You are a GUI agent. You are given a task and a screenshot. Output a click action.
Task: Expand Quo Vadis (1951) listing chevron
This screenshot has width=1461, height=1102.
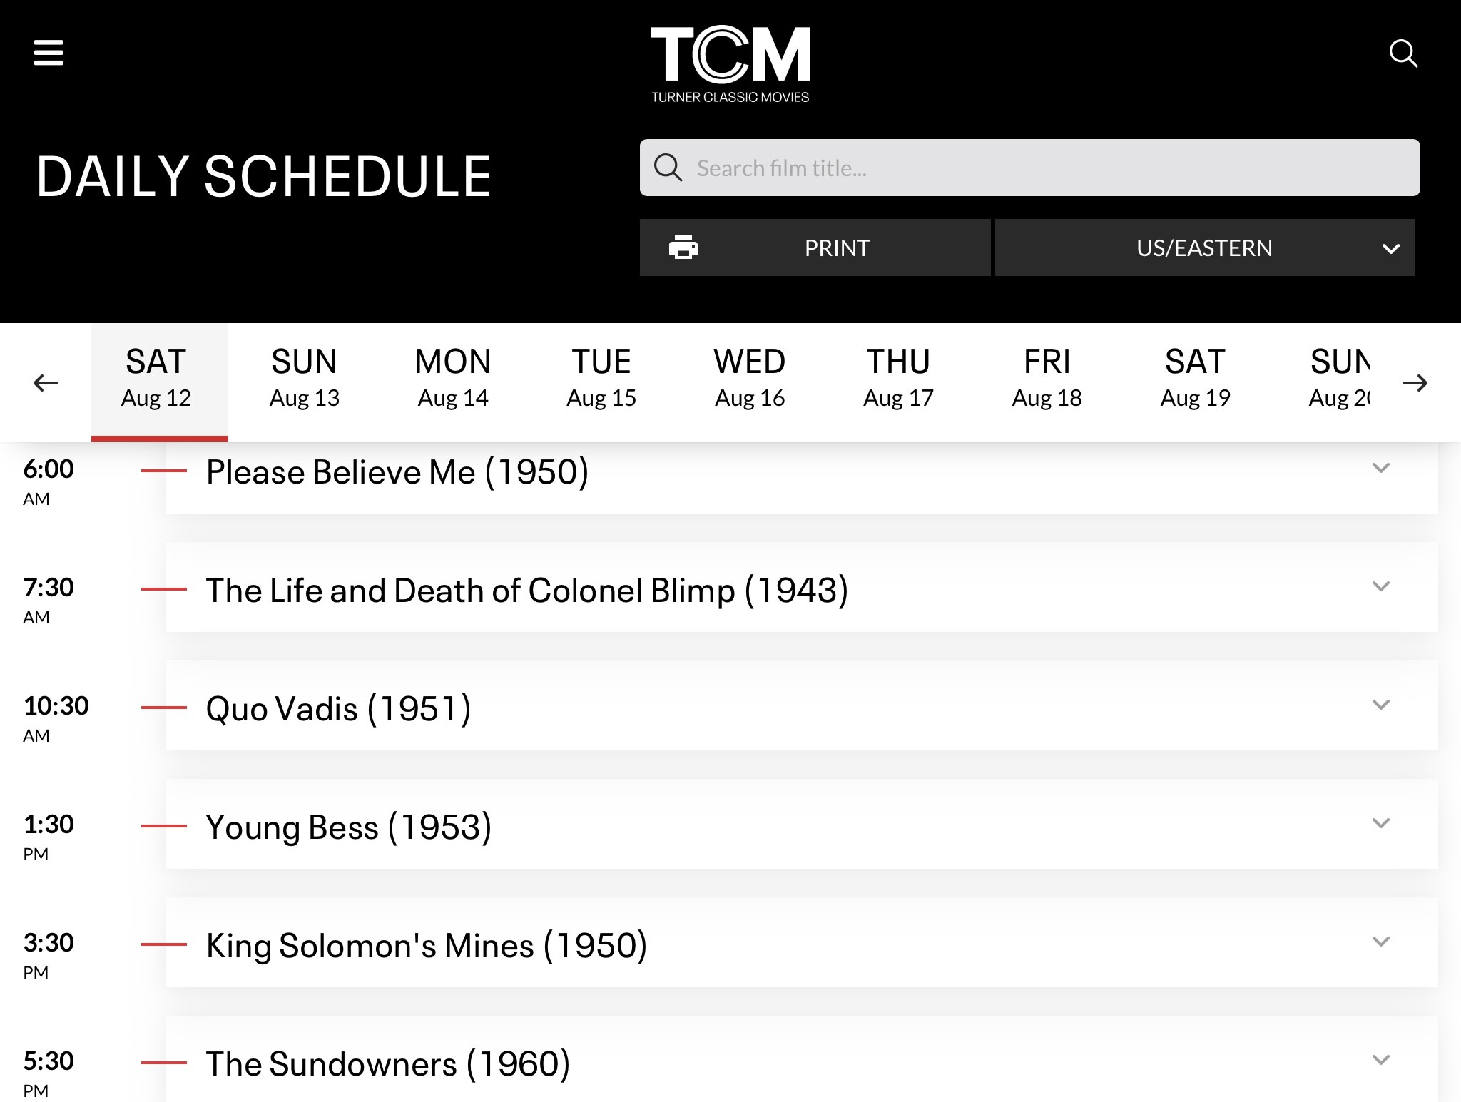point(1381,705)
